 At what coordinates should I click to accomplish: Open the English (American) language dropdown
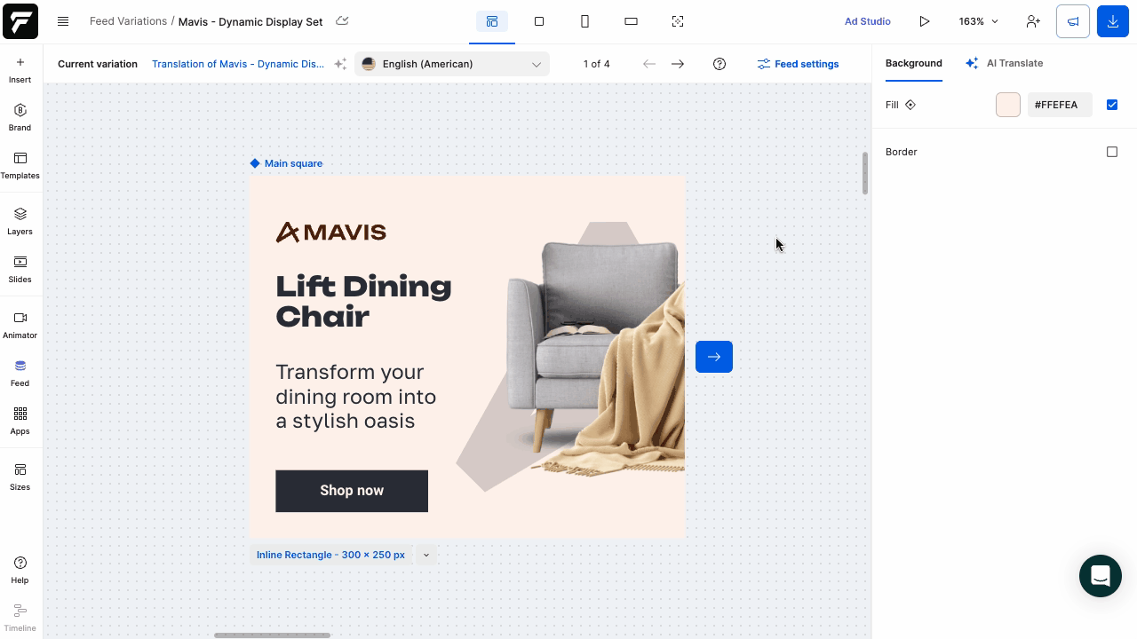pyautogui.click(x=452, y=64)
